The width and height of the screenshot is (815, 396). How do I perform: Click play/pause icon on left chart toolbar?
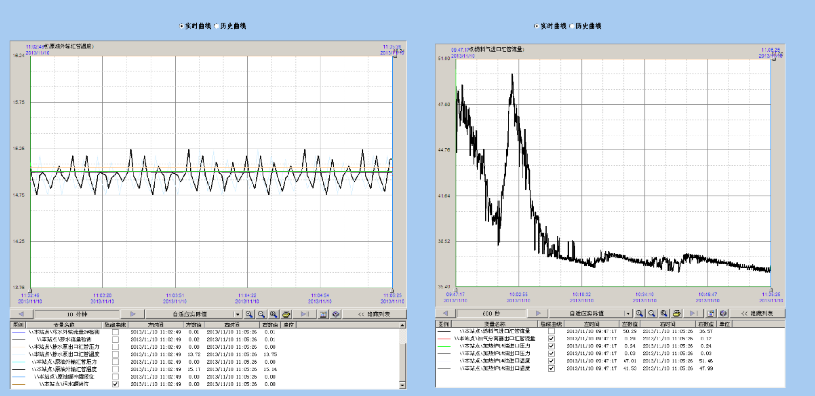point(305,314)
